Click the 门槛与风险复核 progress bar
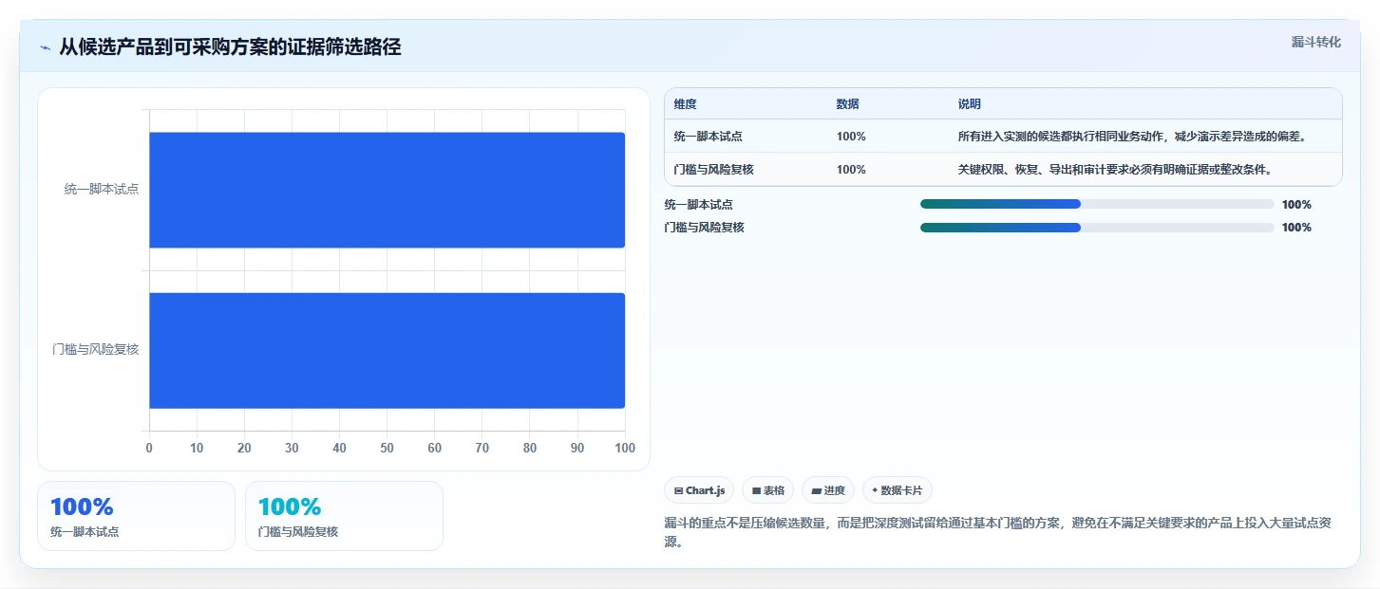 (1097, 227)
